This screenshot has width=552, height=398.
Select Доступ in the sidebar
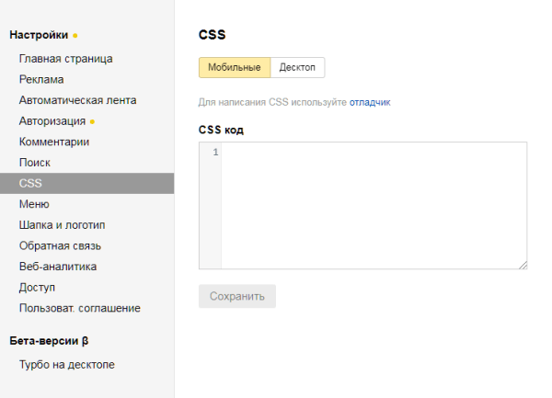point(38,287)
